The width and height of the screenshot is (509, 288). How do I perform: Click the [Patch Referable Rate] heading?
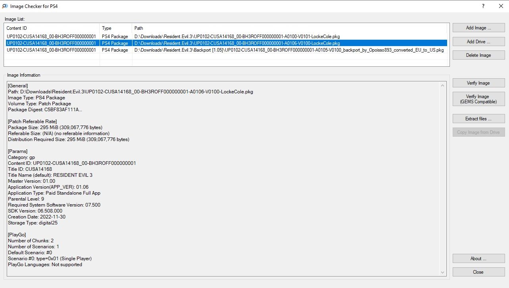pyautogui.click(x=33, y=122)
